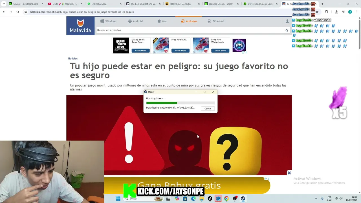
Task: Cancel the Steam update
Action: tap(208, 109)
